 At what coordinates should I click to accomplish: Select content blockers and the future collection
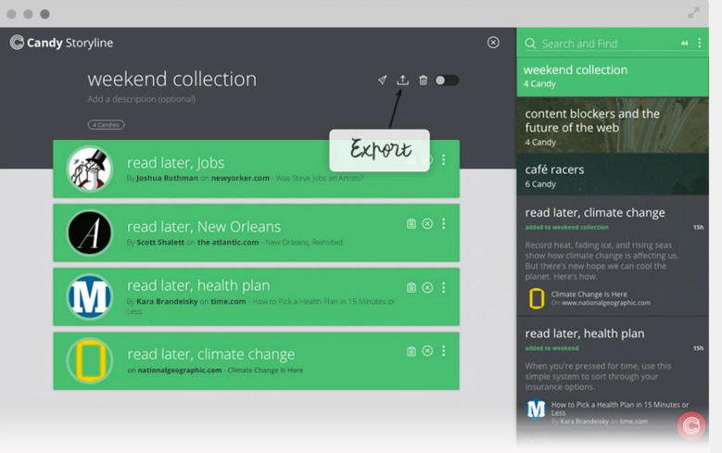point(613,125)
